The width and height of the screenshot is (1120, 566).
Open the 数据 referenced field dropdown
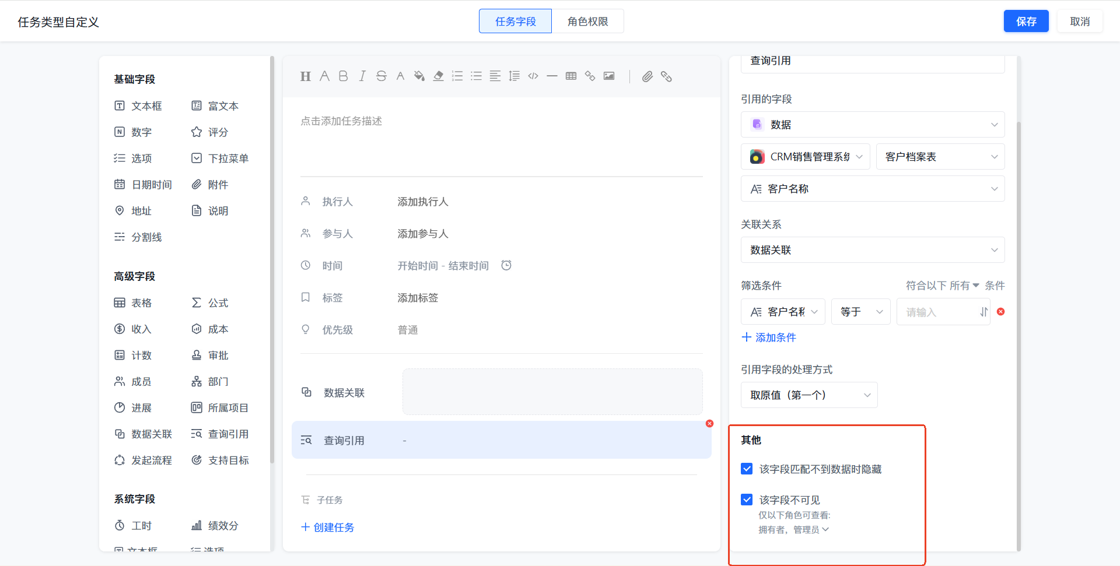click(873, 125)
